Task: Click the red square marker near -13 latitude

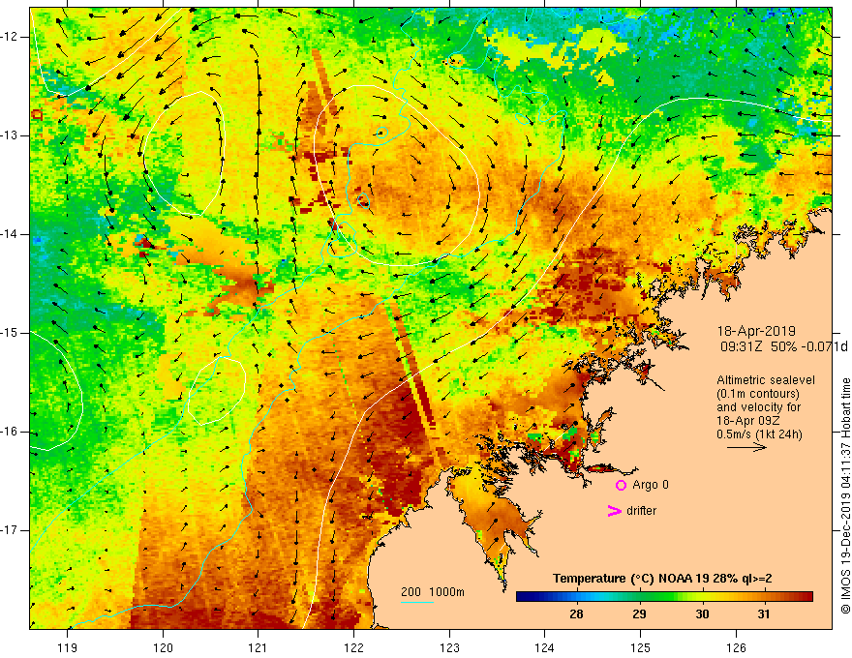Action: (37, 114)
